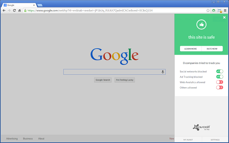Click the thumbs-up safe site icon
The image size is (229, 143).
(x=201, y=25)
